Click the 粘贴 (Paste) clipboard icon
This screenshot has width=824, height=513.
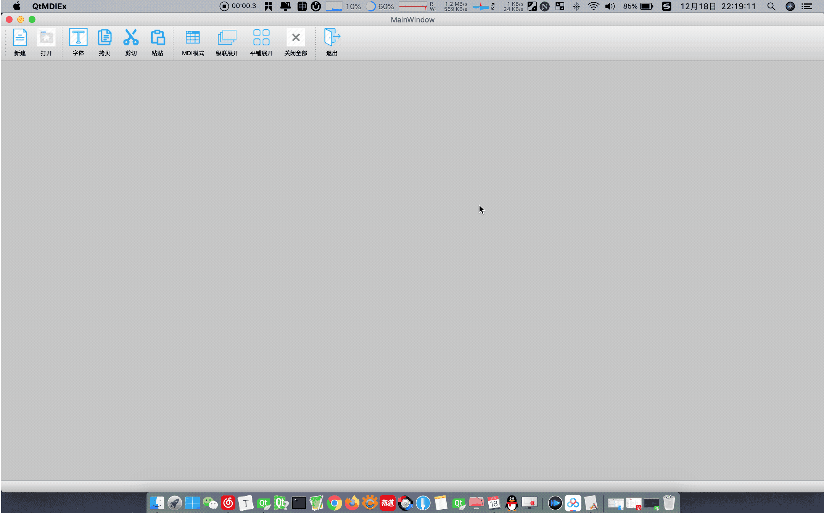coord(157,37)
